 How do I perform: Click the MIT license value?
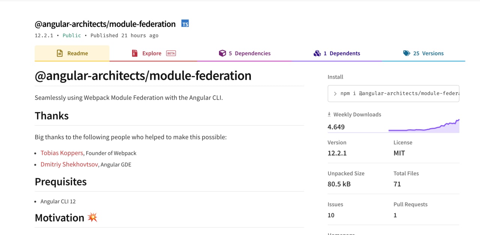(x=399, y=153)
